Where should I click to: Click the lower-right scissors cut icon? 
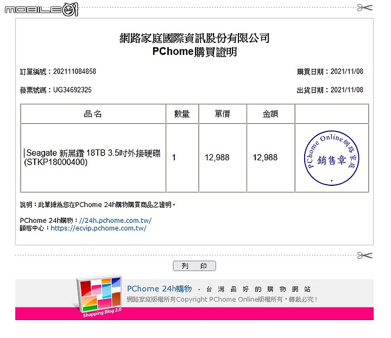tap(365, 255)
